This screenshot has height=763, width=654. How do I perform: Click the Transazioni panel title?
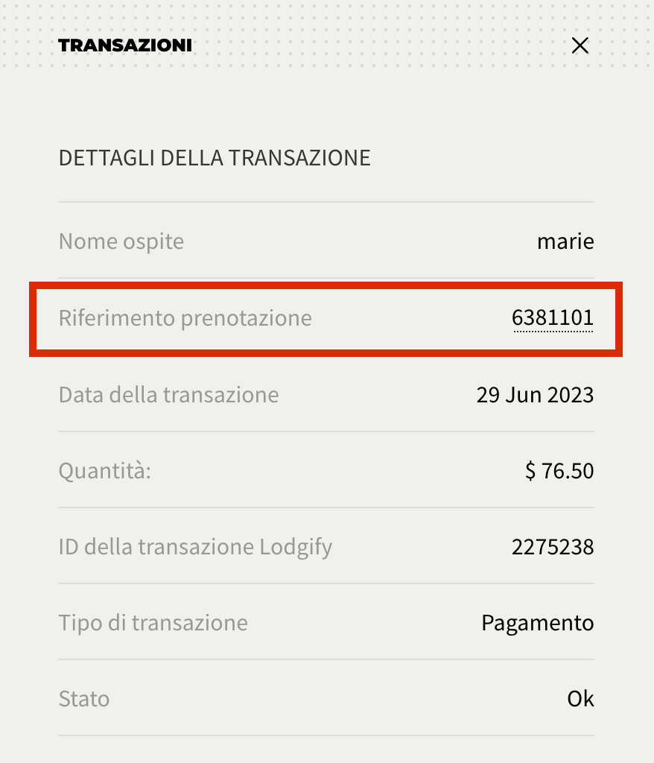(125, 45)
